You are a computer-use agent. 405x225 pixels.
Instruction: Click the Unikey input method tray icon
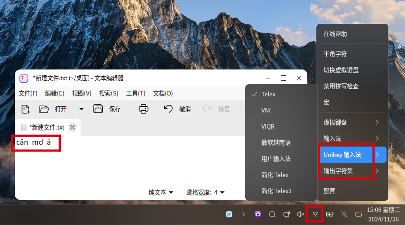(315, 214)
